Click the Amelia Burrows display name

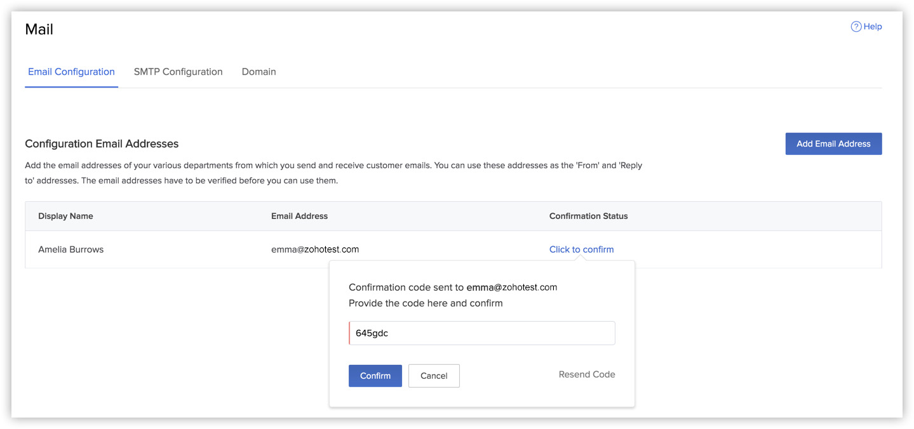tap(71, 249)
